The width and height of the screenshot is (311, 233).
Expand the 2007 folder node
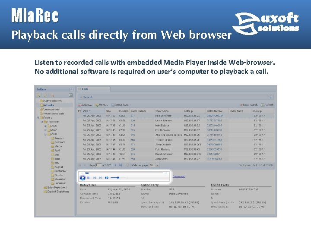tap(45, 130)
